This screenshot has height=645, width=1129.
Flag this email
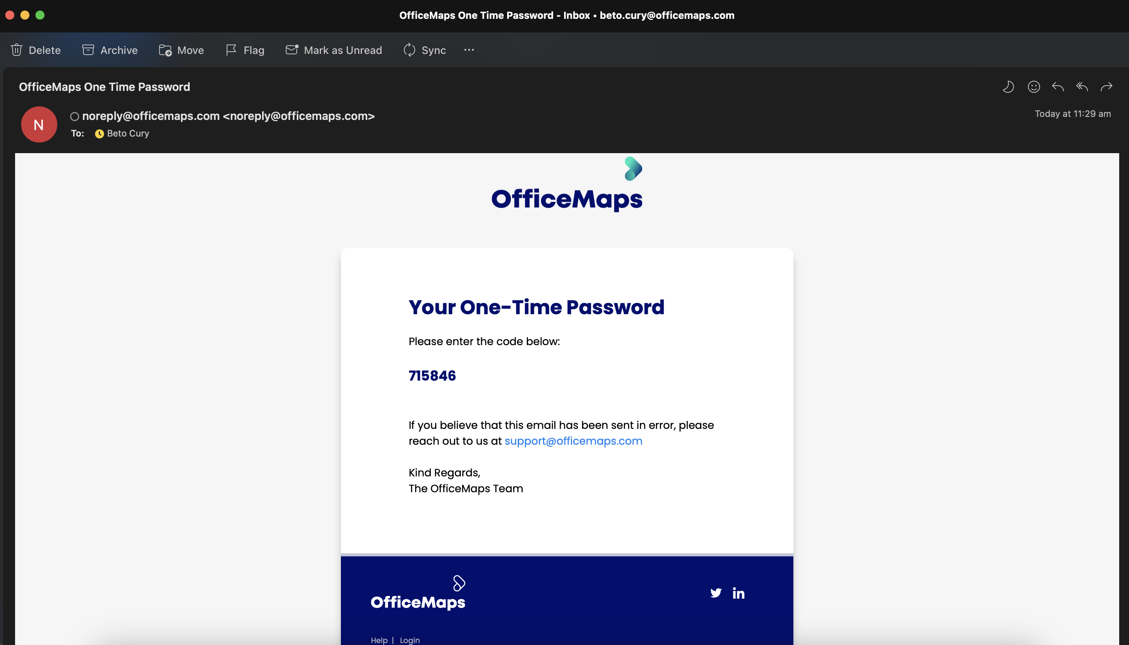click(245, 50)
